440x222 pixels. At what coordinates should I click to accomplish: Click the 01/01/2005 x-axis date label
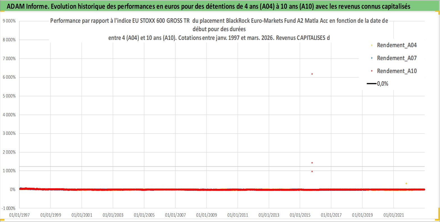(x=144, y=215)
